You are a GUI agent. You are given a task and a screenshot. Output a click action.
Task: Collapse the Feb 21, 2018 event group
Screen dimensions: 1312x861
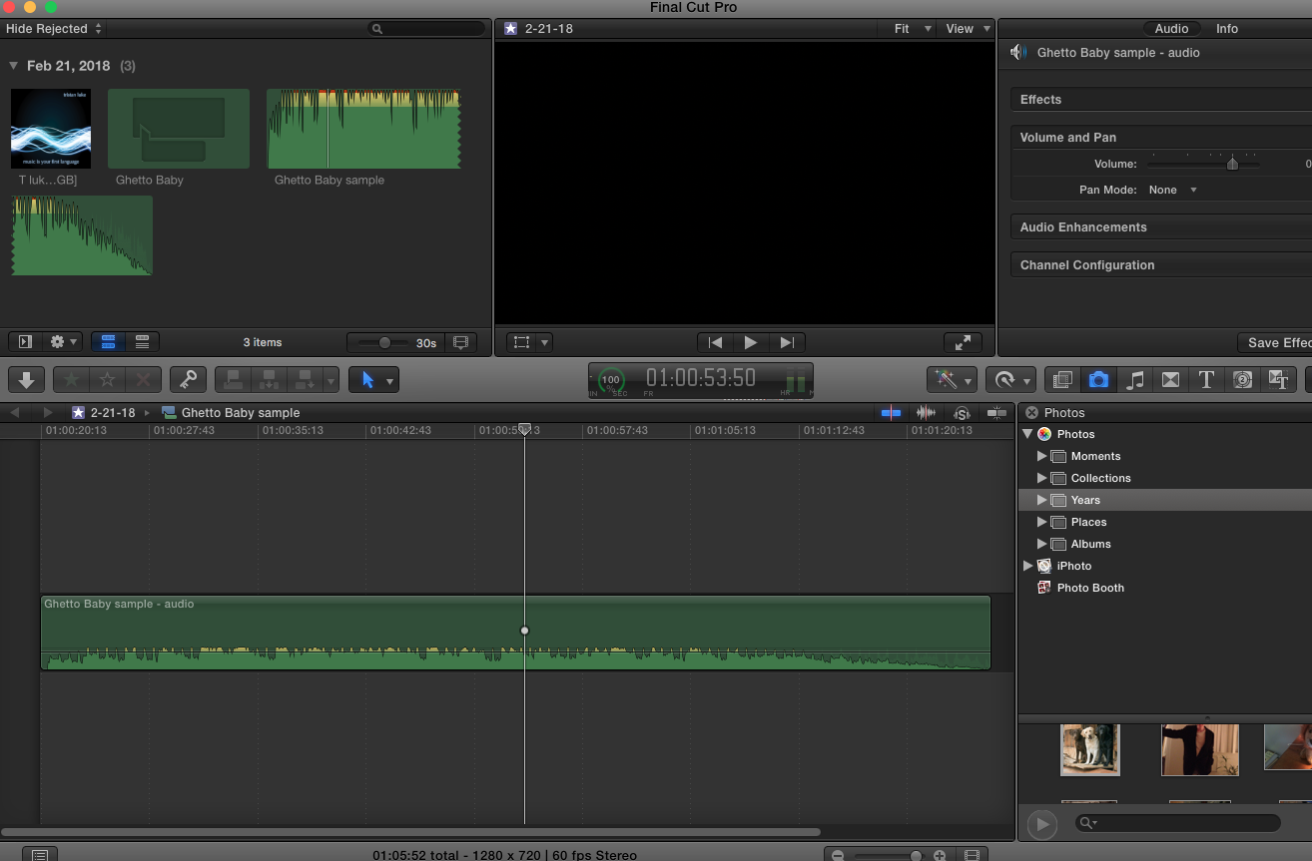[14, 66]
